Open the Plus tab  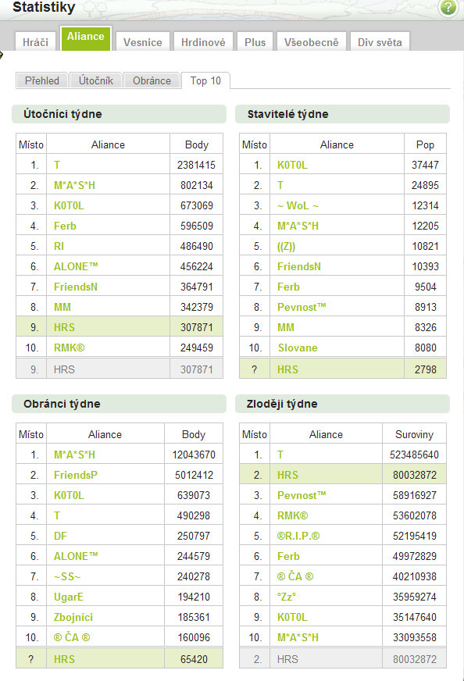tap(255, 42)
